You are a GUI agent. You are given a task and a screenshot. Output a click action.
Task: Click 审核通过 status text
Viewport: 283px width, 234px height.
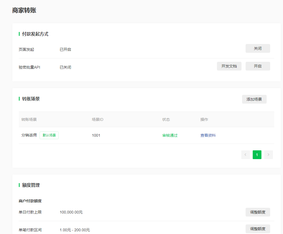170,135
